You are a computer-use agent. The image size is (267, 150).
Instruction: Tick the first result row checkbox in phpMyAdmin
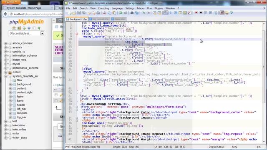pyautogui.click(x=56, y=95)
